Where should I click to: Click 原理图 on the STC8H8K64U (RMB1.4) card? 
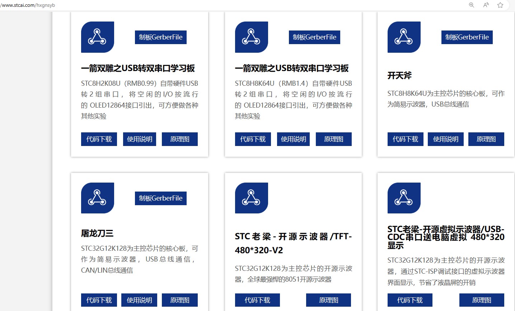[334, 139]
